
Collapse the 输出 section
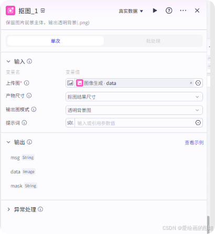pyautogui.click(x=8, y=142)
